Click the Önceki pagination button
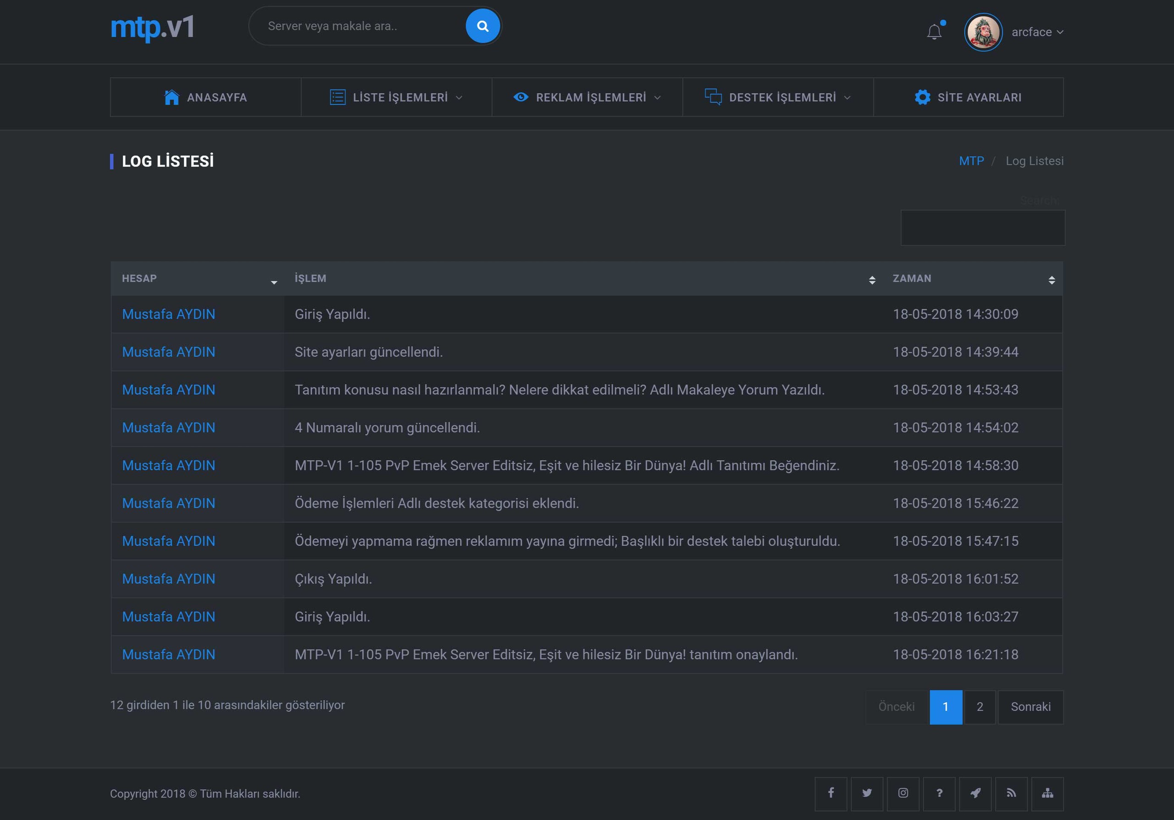The image size is (1174, 820). tap(897, 707)
